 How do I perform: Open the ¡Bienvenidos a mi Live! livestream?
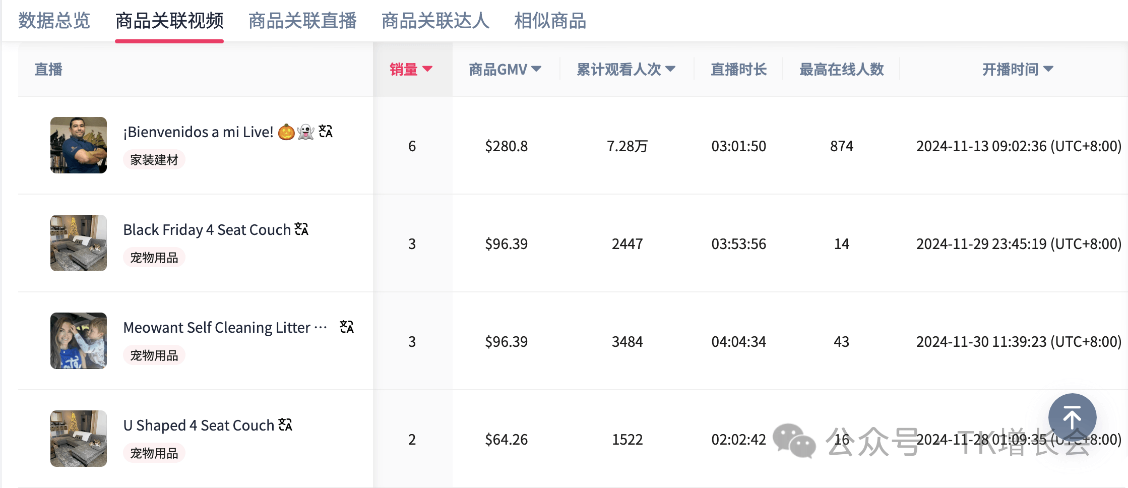click(198, 132)
